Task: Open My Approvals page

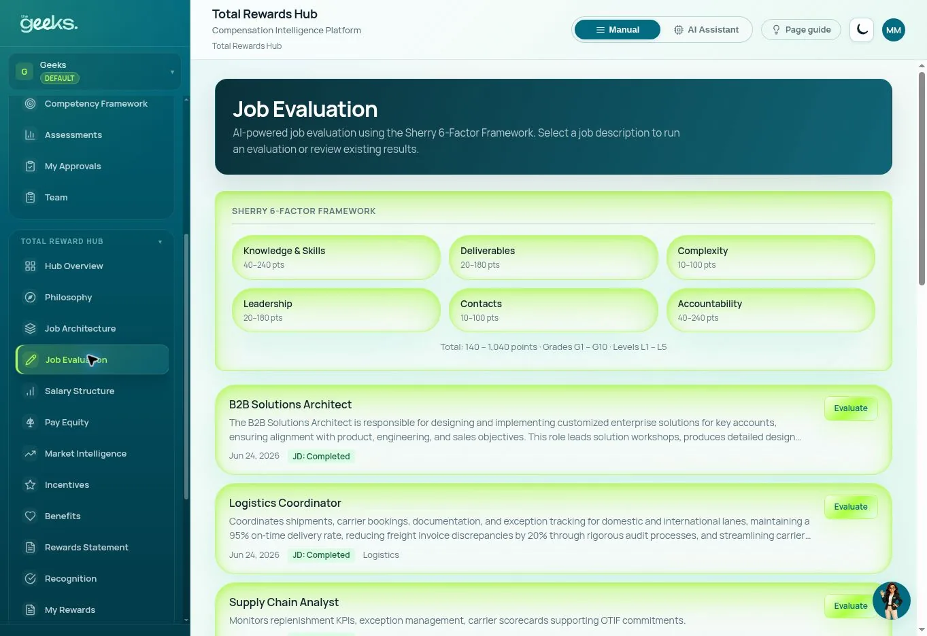Action: tap(92, 166)
